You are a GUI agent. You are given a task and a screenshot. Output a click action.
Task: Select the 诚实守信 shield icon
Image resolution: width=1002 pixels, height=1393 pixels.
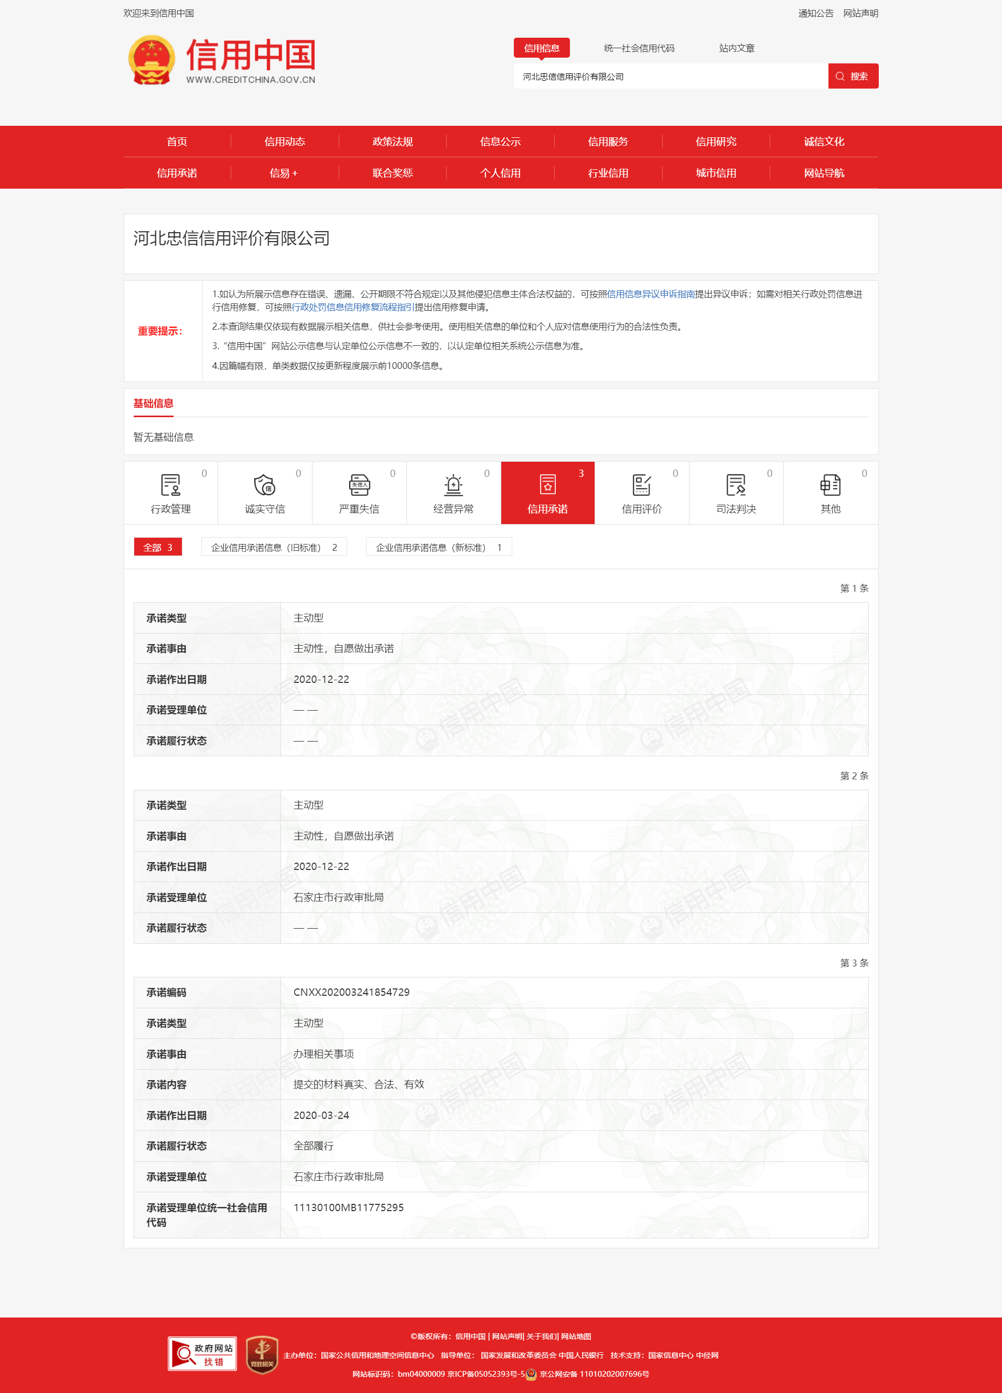265,485
